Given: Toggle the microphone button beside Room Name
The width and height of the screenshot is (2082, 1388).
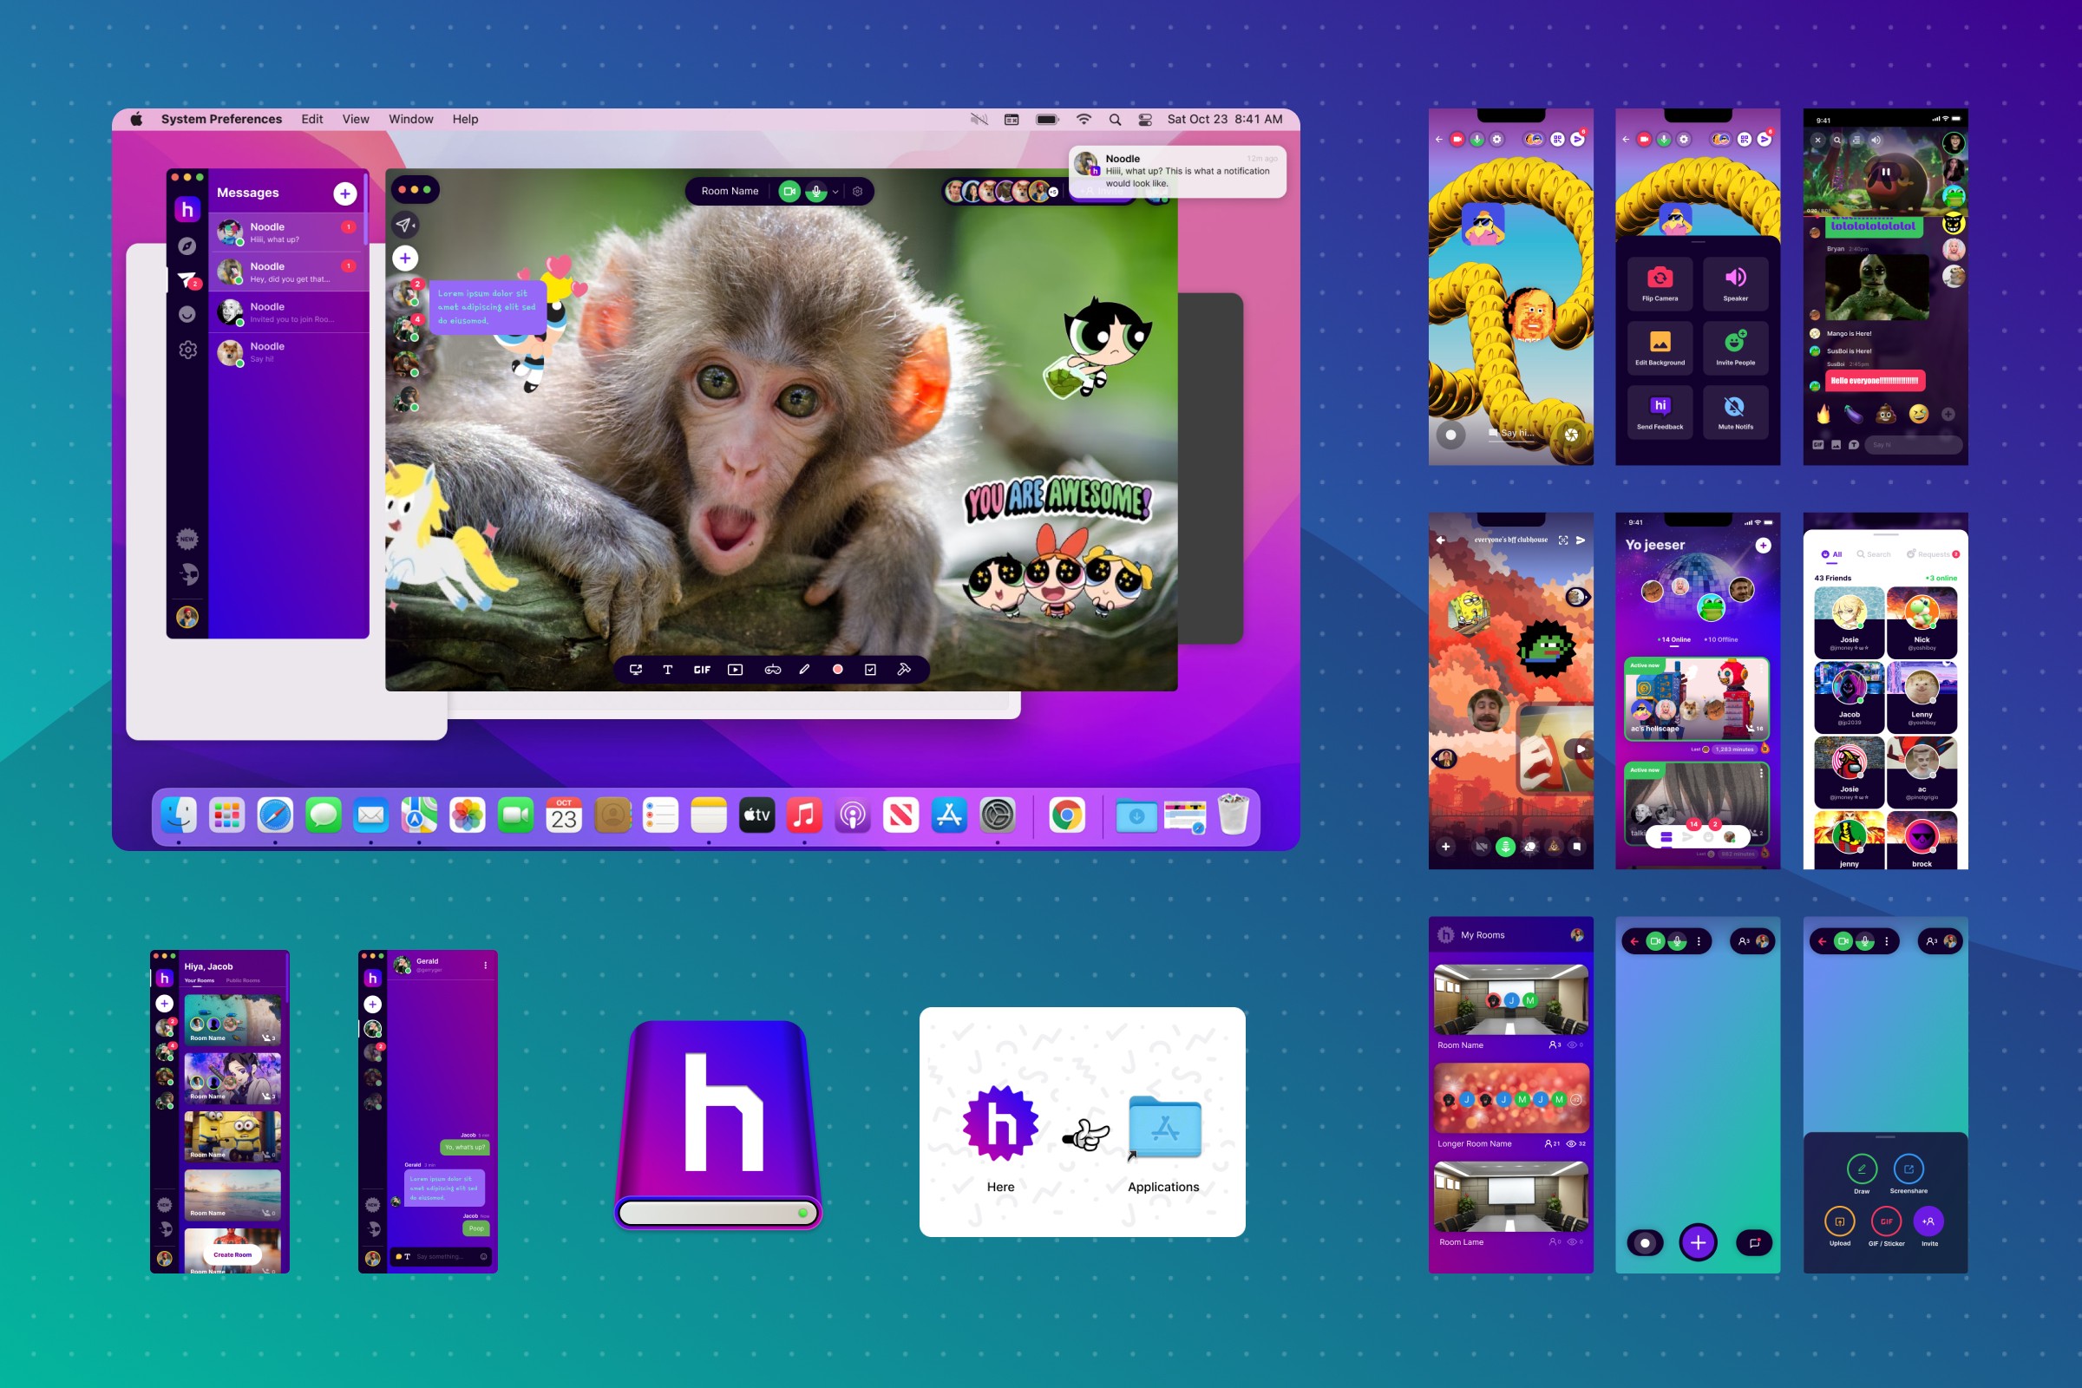Looking at the screenshot, I should coord(815,191).
